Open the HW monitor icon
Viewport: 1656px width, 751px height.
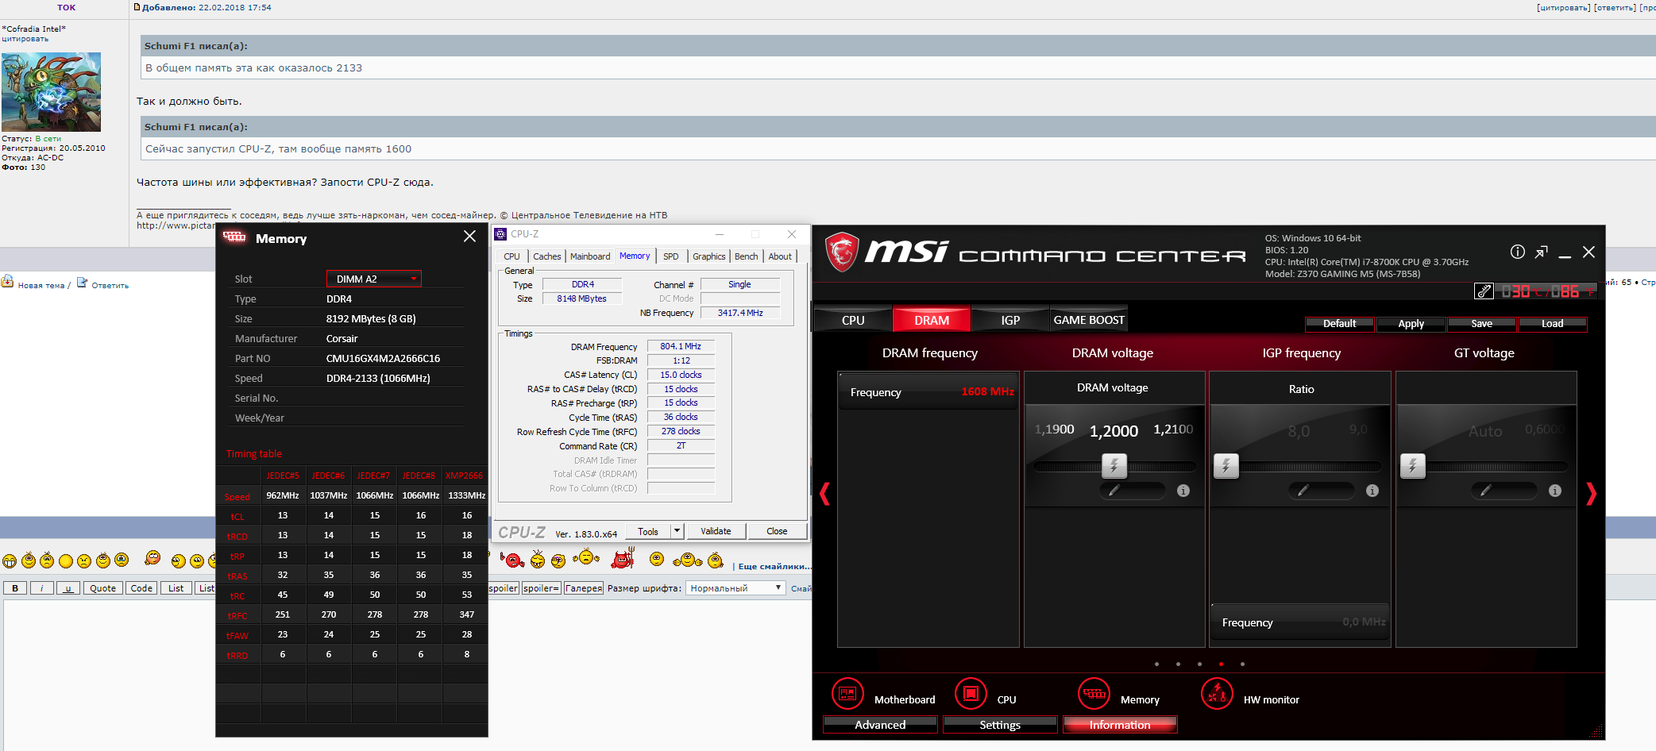pyautogui.click(x=1217, y=694)
